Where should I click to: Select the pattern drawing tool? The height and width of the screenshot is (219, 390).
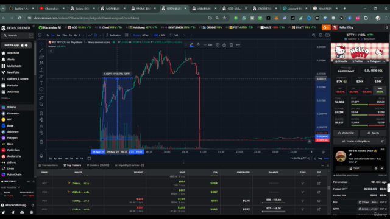coord(41,63)
